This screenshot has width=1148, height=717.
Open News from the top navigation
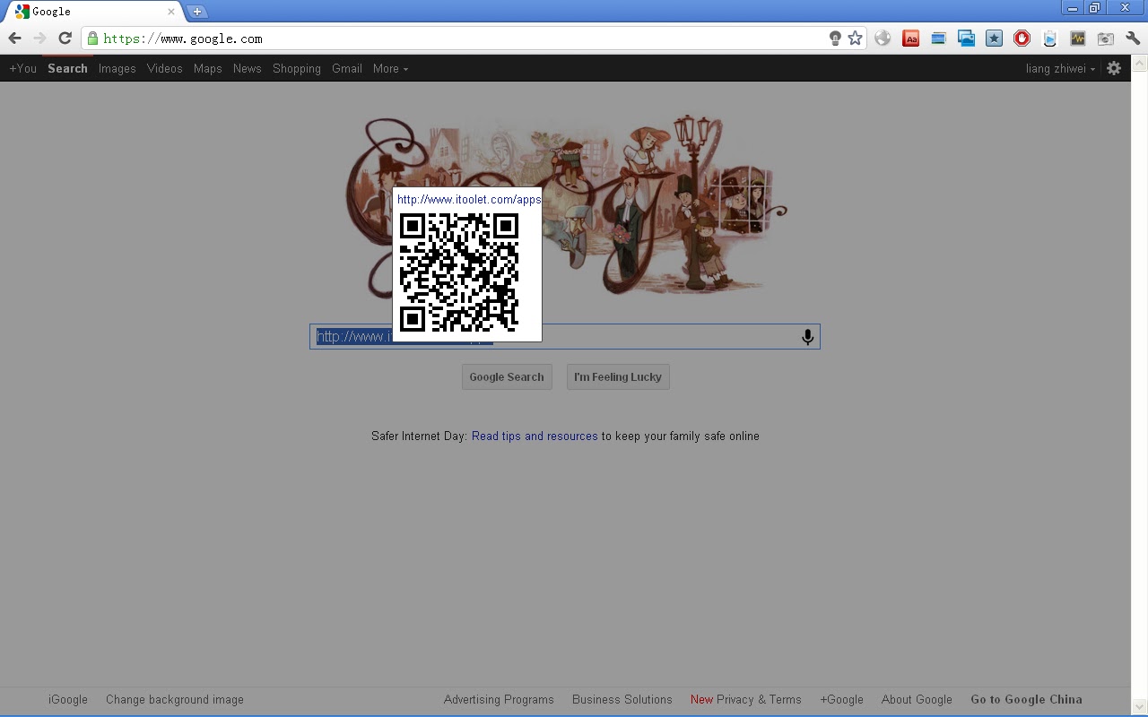coord(248,68)
